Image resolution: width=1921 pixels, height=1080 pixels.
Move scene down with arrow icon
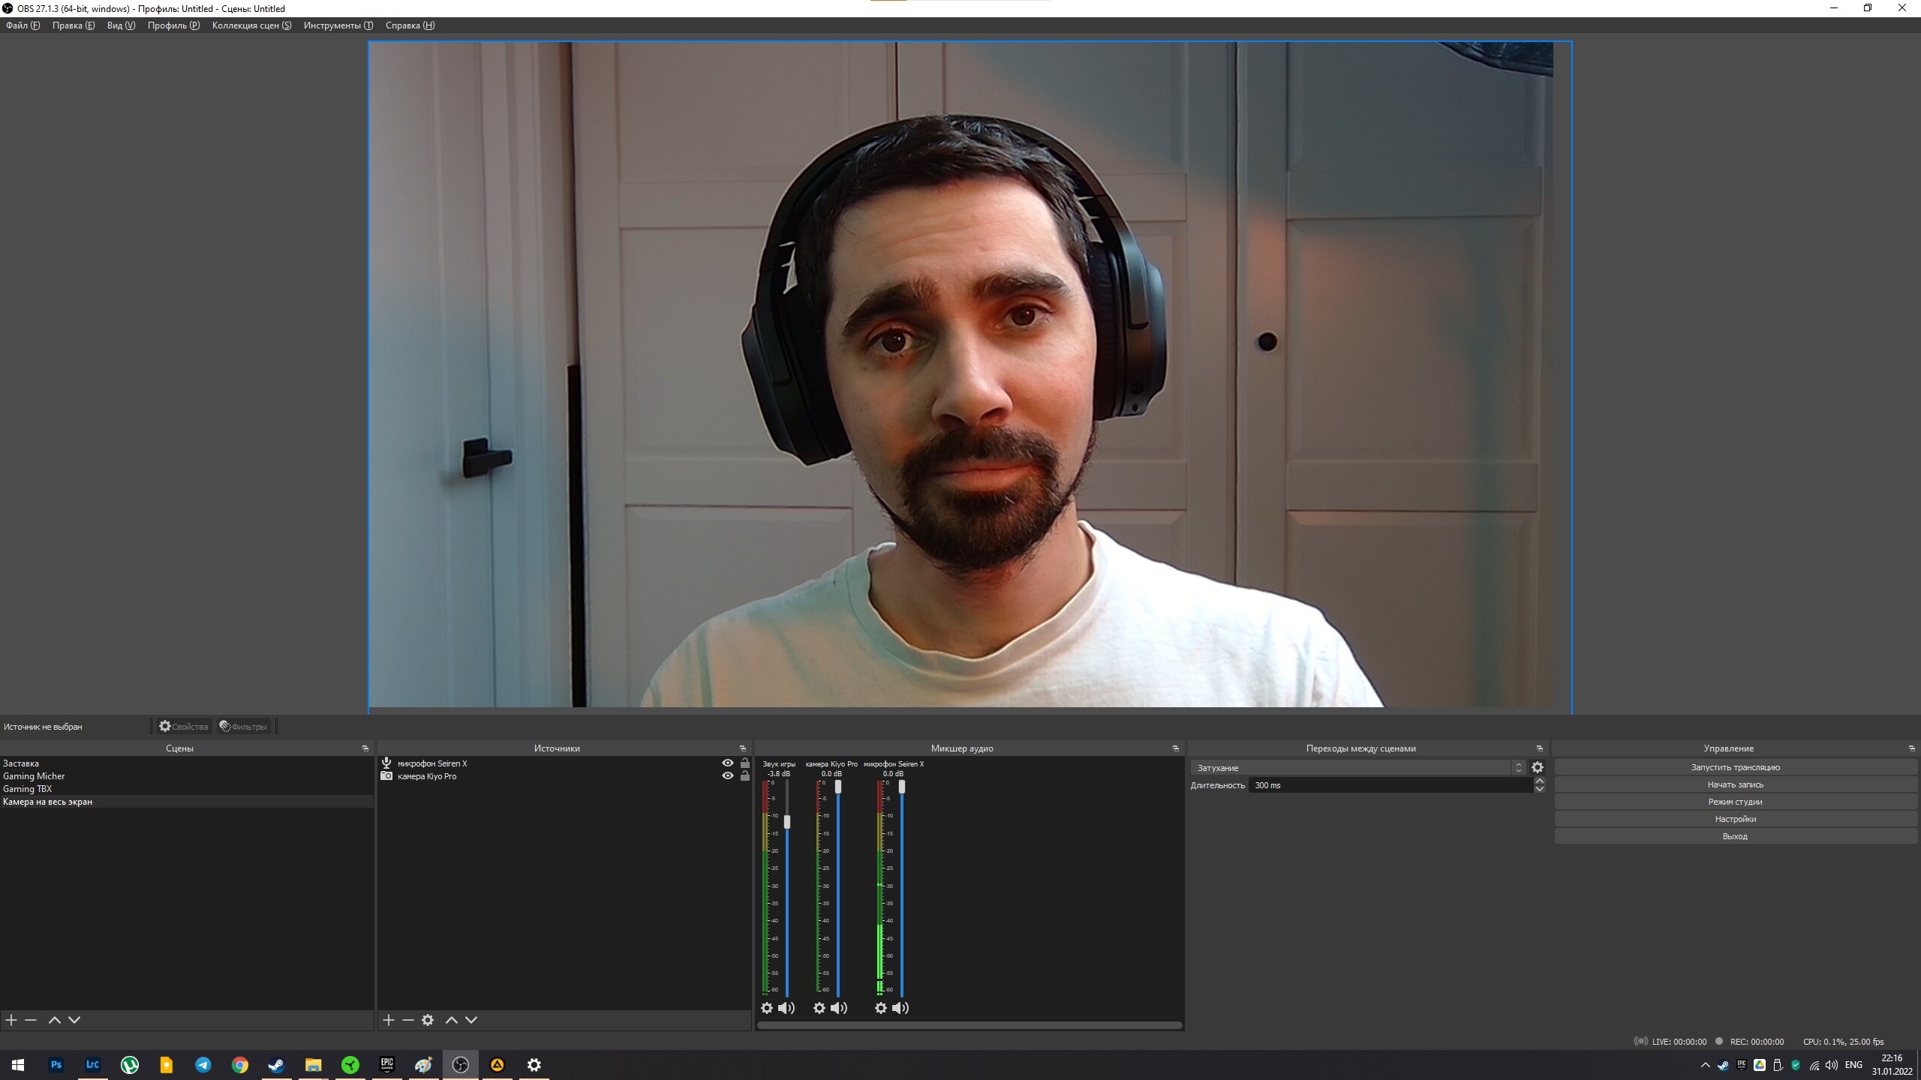(x=74, y=1020)
